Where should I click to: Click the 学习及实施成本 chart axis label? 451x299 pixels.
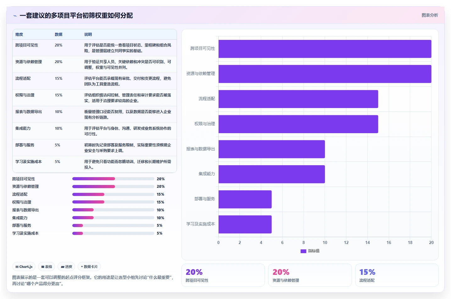(x=201, y=224)
